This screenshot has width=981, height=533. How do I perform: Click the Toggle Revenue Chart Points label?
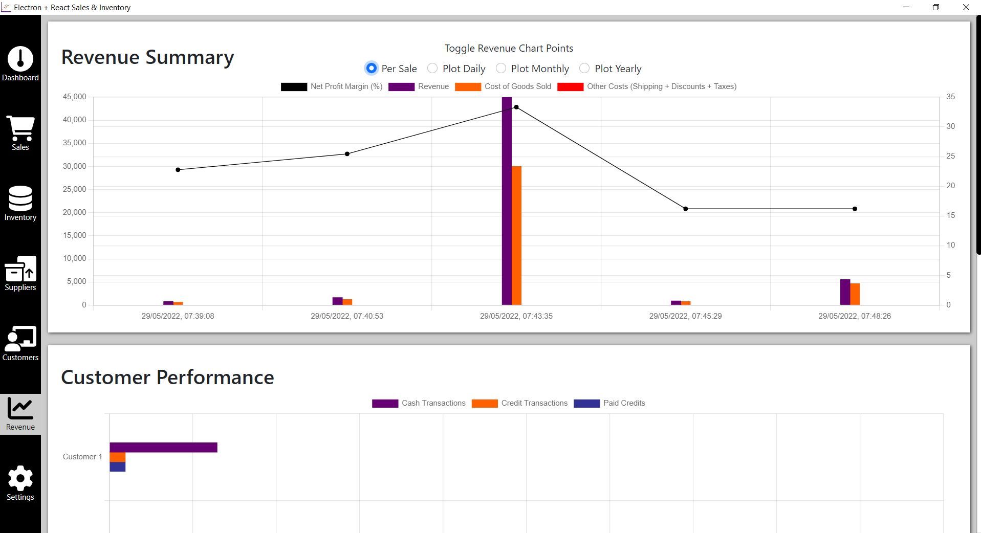pos(509,48)
